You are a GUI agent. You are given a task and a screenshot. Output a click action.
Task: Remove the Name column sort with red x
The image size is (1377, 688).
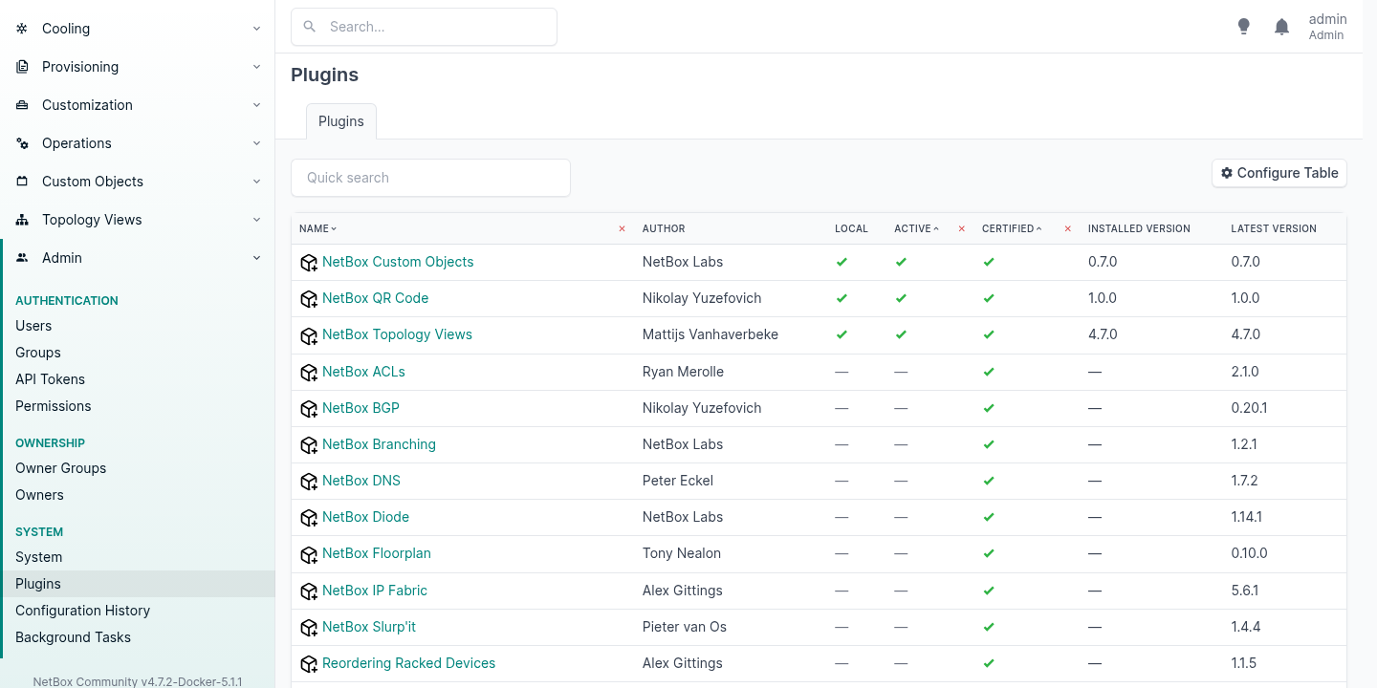[x=622, y=228]
